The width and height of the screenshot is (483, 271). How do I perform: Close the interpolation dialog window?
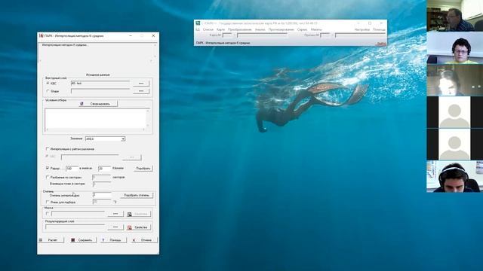[153, 35]
